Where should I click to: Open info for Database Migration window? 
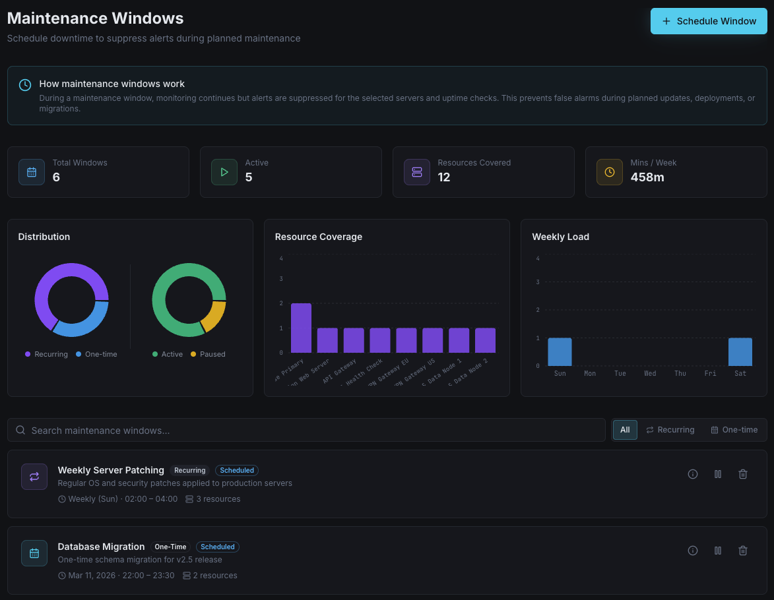click(x=692, y=551)
